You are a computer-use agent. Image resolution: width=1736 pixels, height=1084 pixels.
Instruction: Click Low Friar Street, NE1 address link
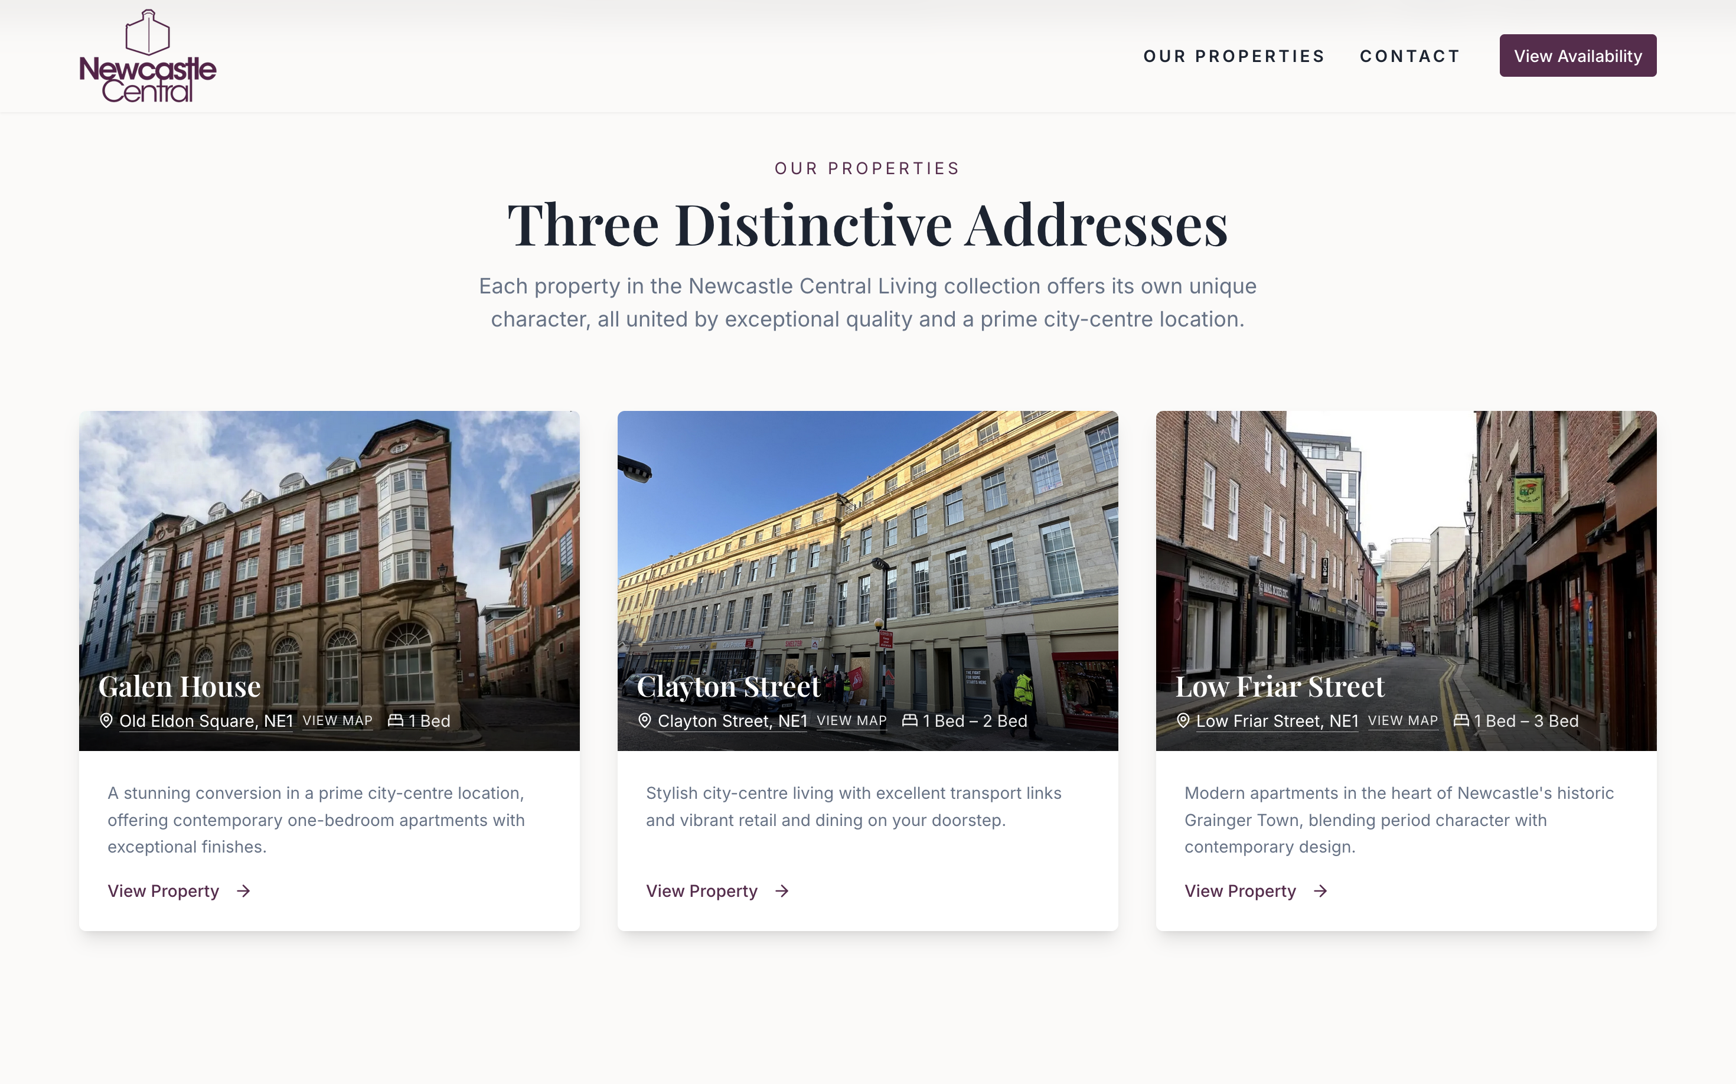(1278, 721)
